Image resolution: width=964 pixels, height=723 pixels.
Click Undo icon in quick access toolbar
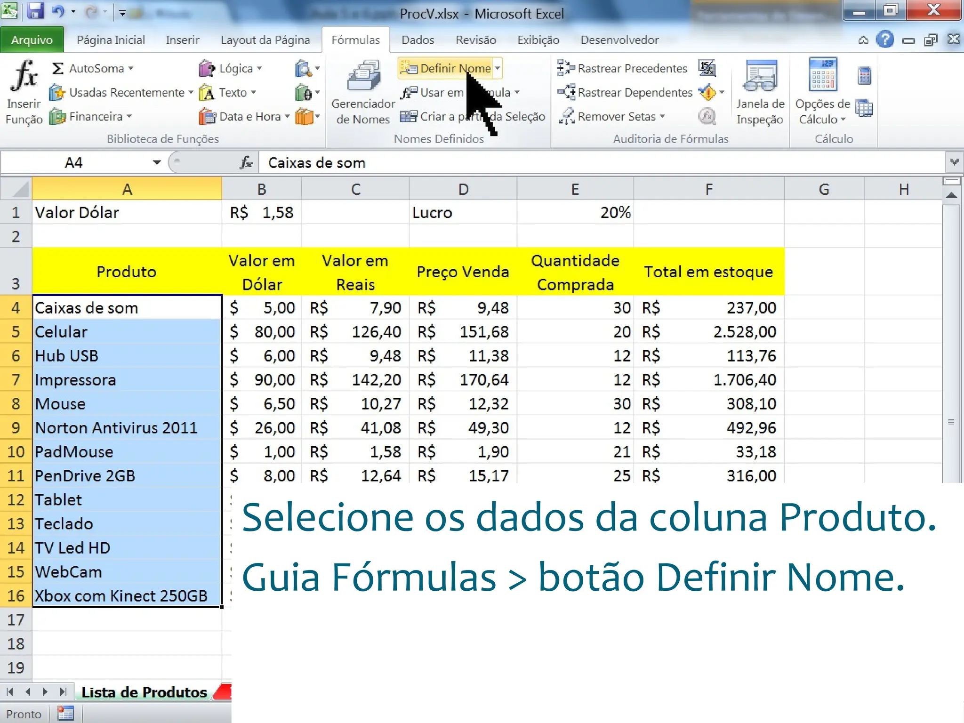click(58, 11)
